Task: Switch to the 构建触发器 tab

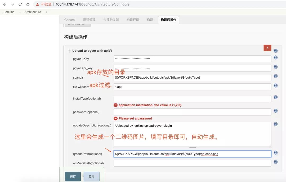Action: (x=111, y=20)
